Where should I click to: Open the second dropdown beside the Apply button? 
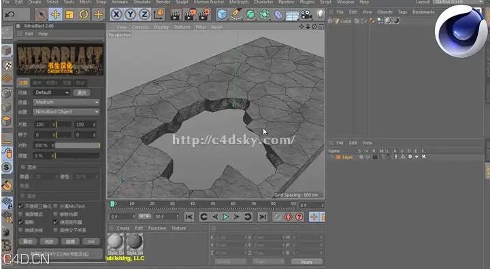click(268, 262)
